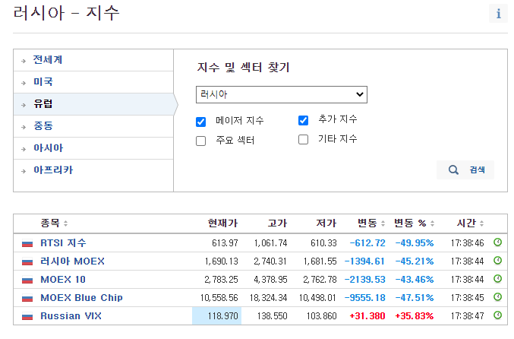Click the clock icon in RTSI 지수 row
Viewport: 514px width, 339px height.
click(497, 242)
